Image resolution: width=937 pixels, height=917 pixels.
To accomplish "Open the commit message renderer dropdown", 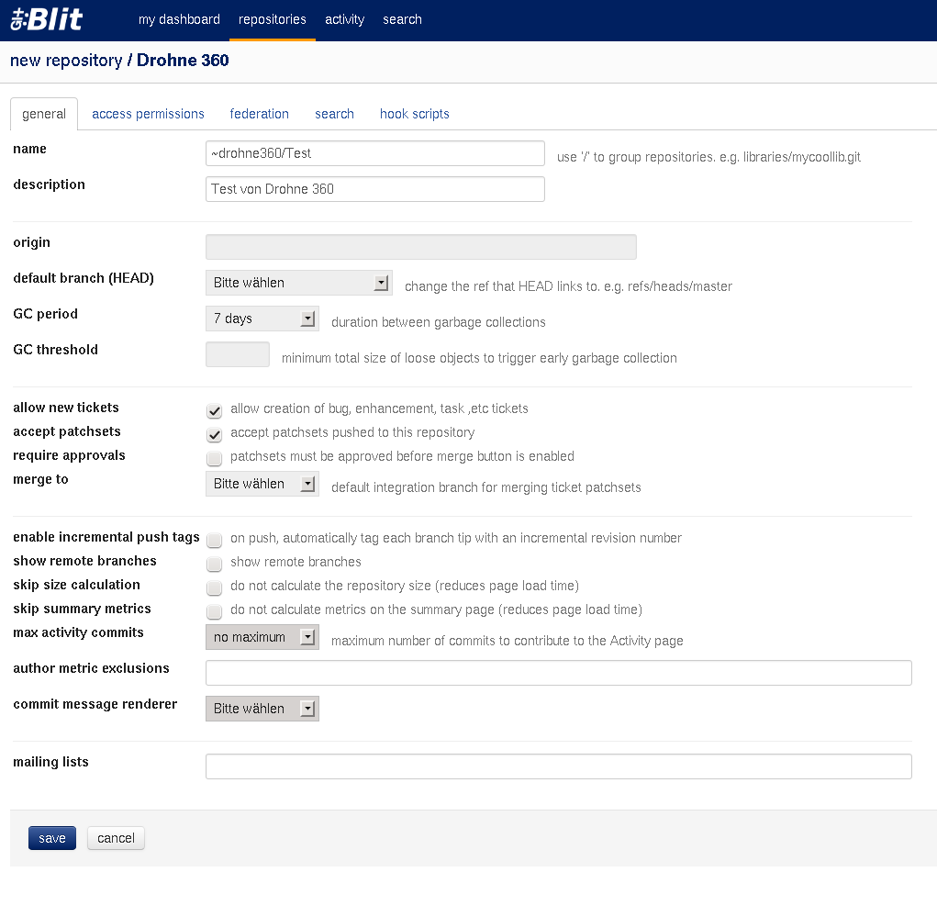I will (x=262, y=709).
